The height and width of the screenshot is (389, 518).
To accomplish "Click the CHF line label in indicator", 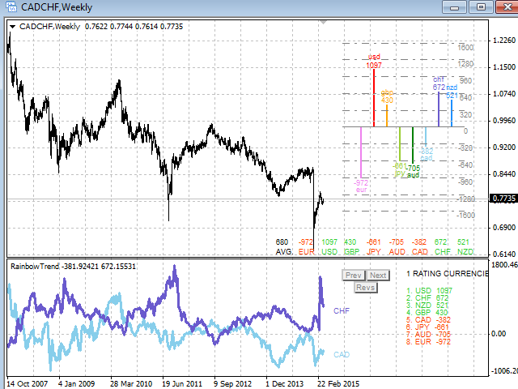I will coord(342,310).
